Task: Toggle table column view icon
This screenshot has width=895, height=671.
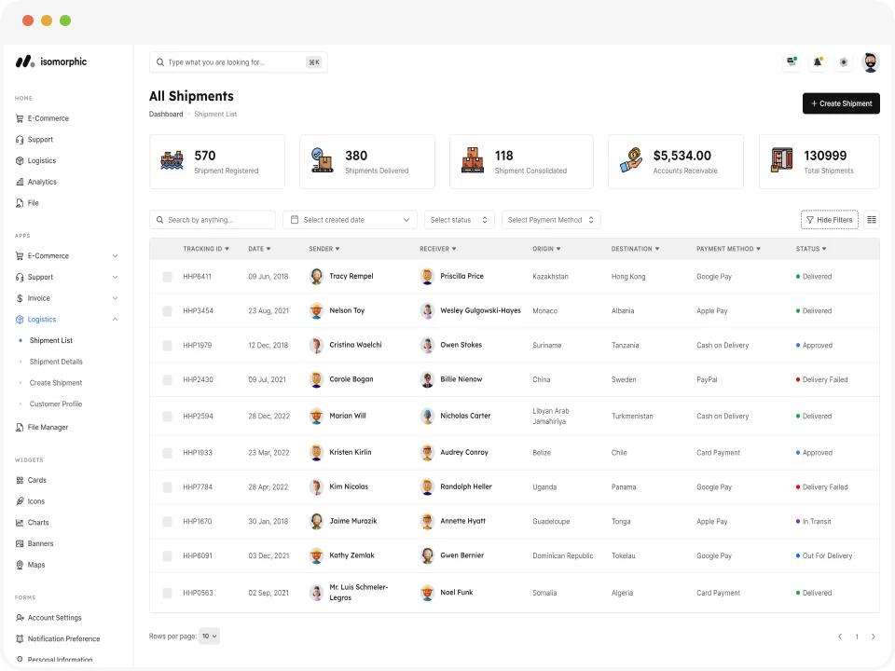Action: point(872,220)
